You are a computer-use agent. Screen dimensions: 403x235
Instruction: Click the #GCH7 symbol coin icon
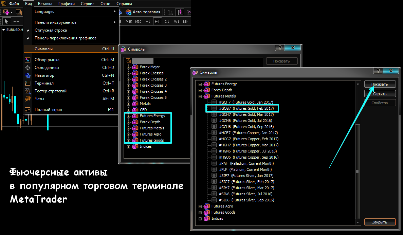click(x=214, y=114)
